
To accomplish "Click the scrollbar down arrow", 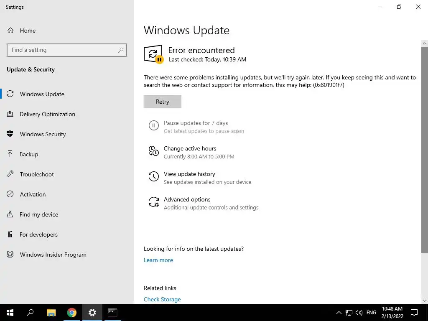I will [425, 301].
